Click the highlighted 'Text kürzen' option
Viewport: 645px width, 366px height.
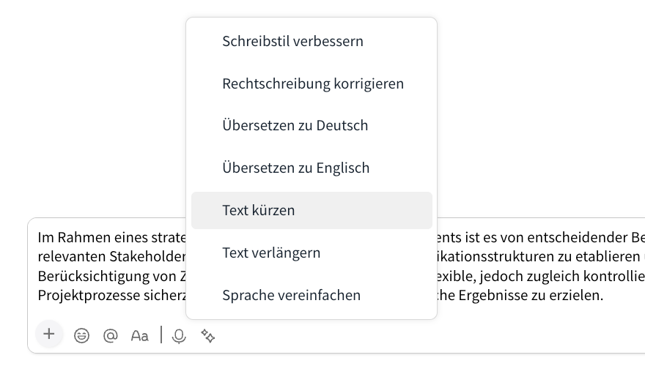[258, 210]
